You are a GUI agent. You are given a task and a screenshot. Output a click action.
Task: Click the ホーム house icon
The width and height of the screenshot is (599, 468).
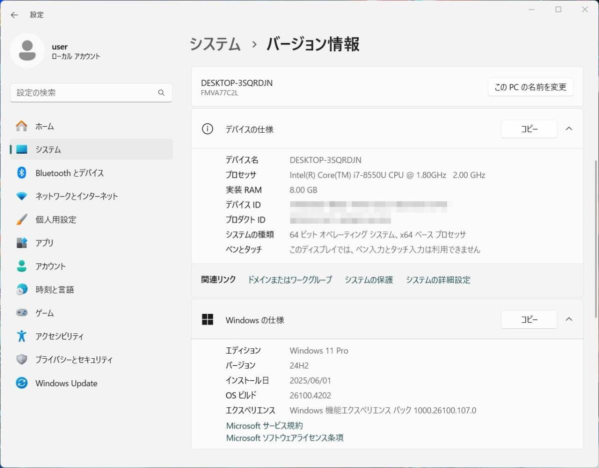[21, 126]
